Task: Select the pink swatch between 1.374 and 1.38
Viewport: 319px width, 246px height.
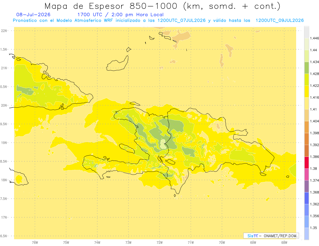Action: click(x=307, y=174)
